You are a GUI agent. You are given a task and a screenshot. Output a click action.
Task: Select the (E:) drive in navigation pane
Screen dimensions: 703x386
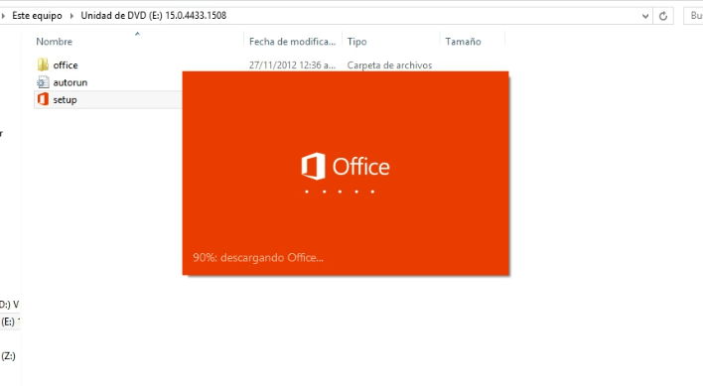(x=10, y=322)
